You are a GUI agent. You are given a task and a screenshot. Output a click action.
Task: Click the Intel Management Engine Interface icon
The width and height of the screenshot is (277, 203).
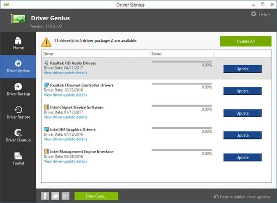click(x=46, y=151)
